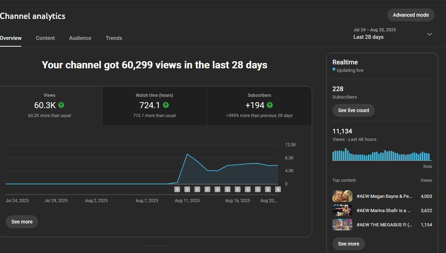Open the Marina Shafir video thumbnail
Viewport: 446px width, 253px height.
click(342, 210)
